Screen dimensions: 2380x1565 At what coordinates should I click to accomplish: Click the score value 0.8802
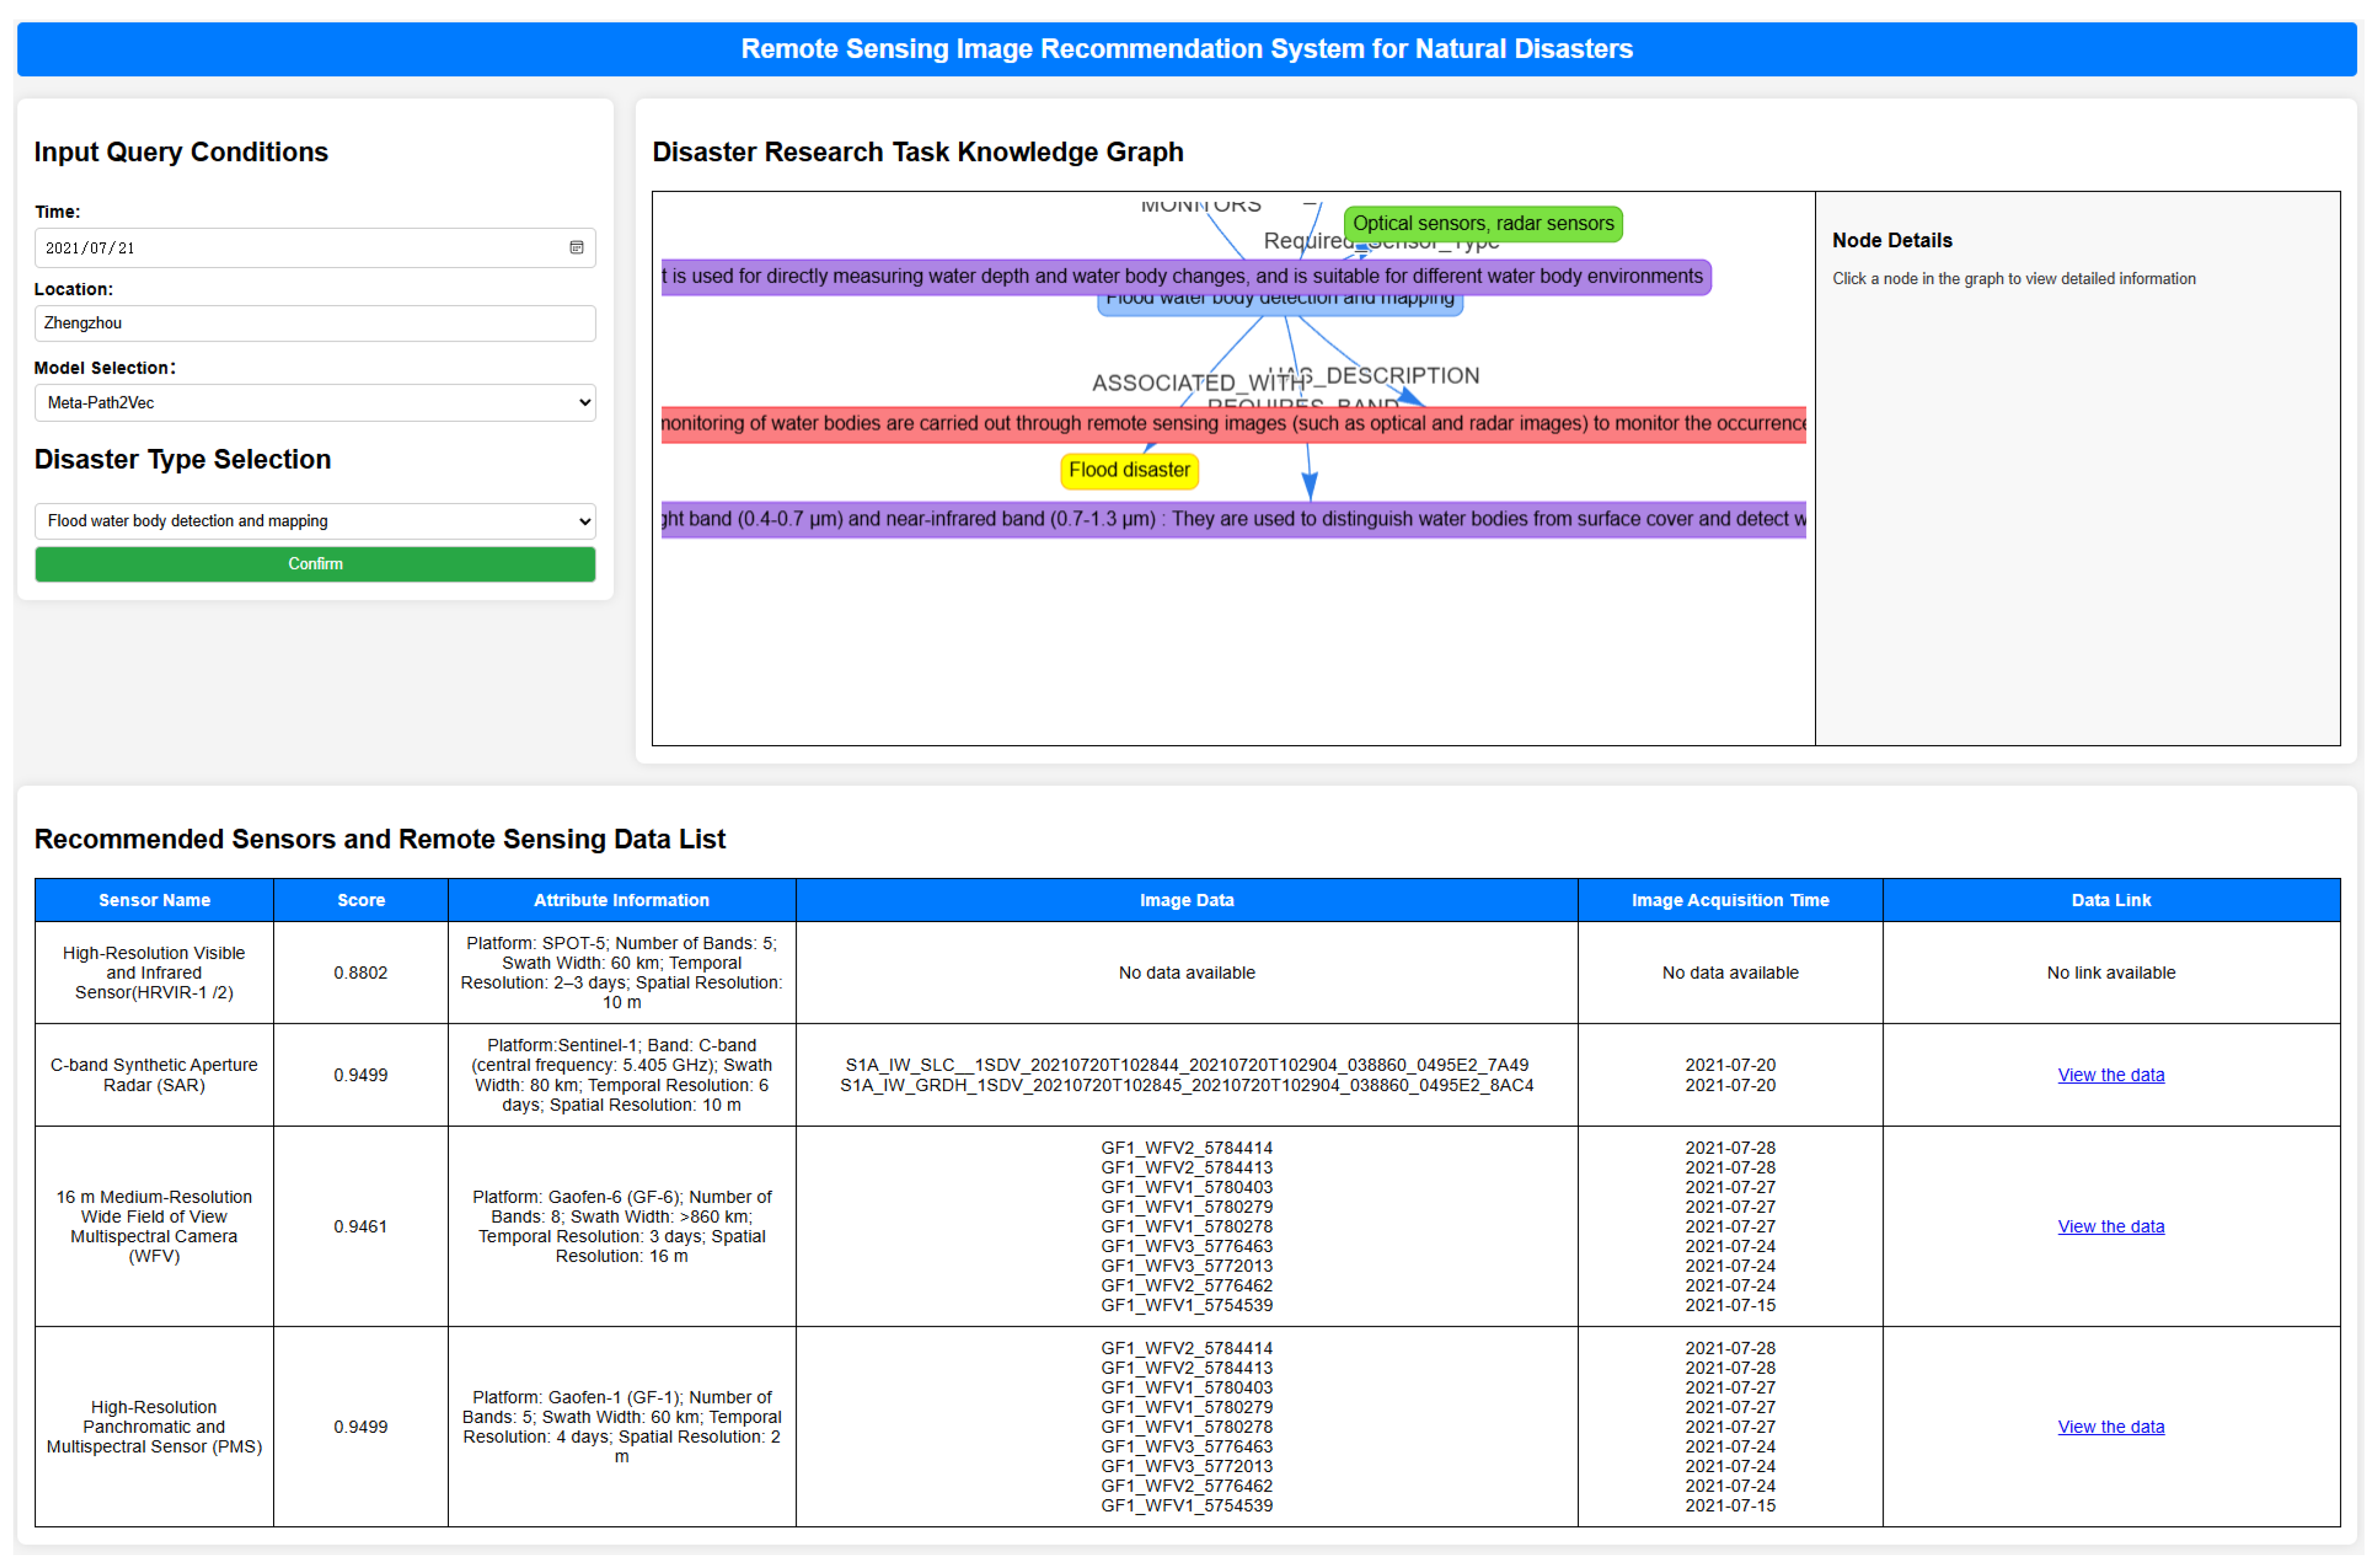[x=361, y=973]
